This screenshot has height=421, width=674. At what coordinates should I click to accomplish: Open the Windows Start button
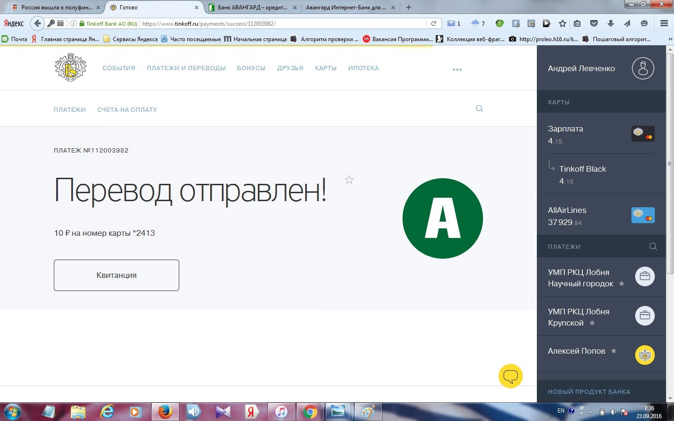pos(13,412)
